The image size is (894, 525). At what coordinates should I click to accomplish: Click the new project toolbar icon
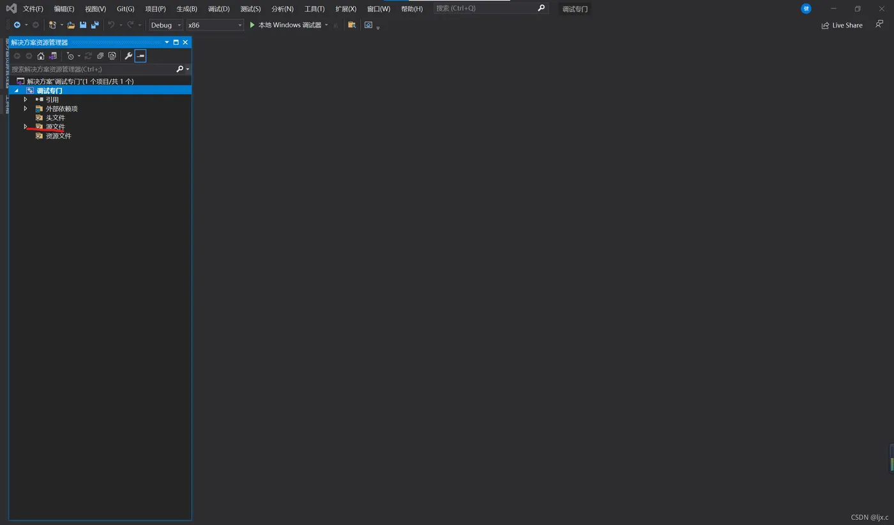tap(52, 25)
